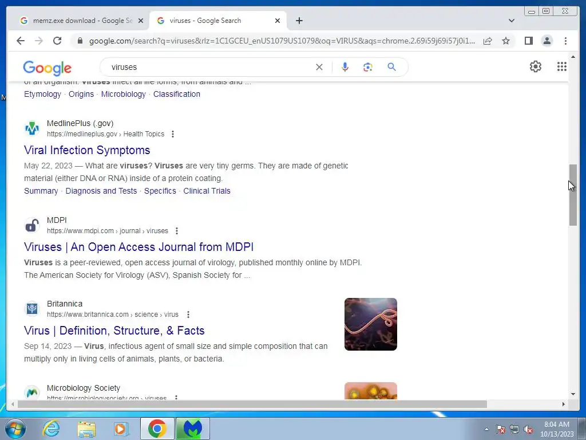Image resolution: width=586 pixels, height=440 pixels.
Task: Click the MDPI favicon
Action: (32, 225)
